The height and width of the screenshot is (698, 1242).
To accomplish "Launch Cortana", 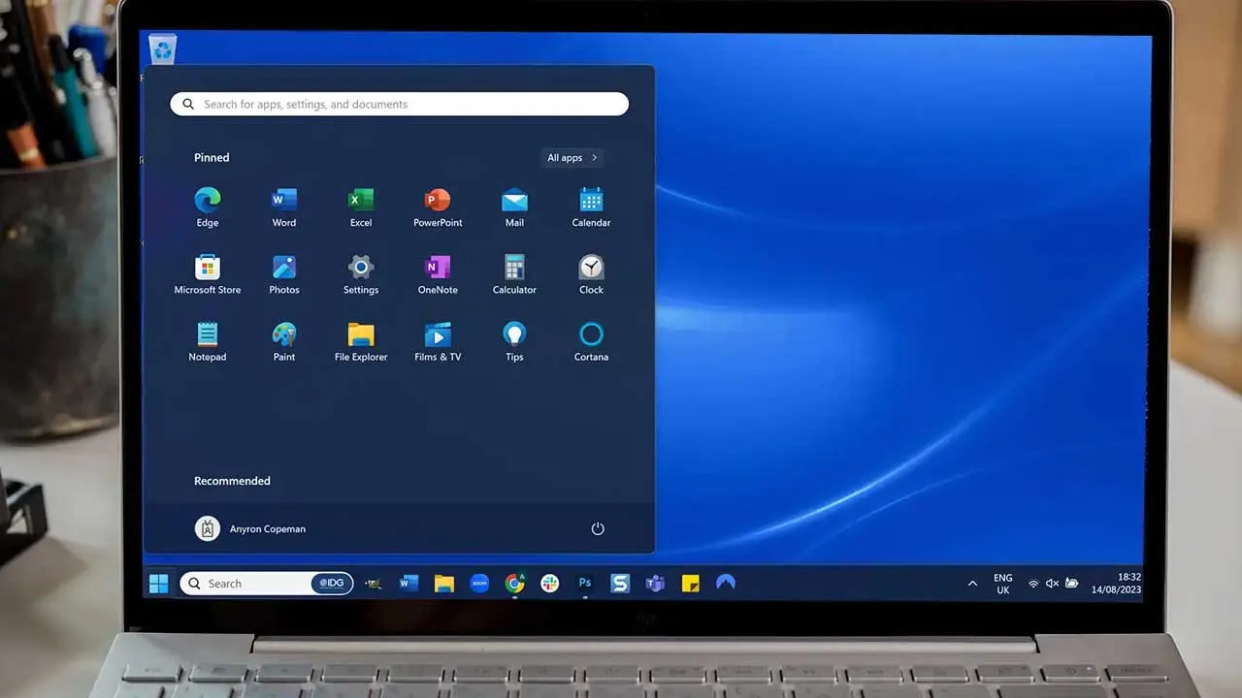I will 591,341.
